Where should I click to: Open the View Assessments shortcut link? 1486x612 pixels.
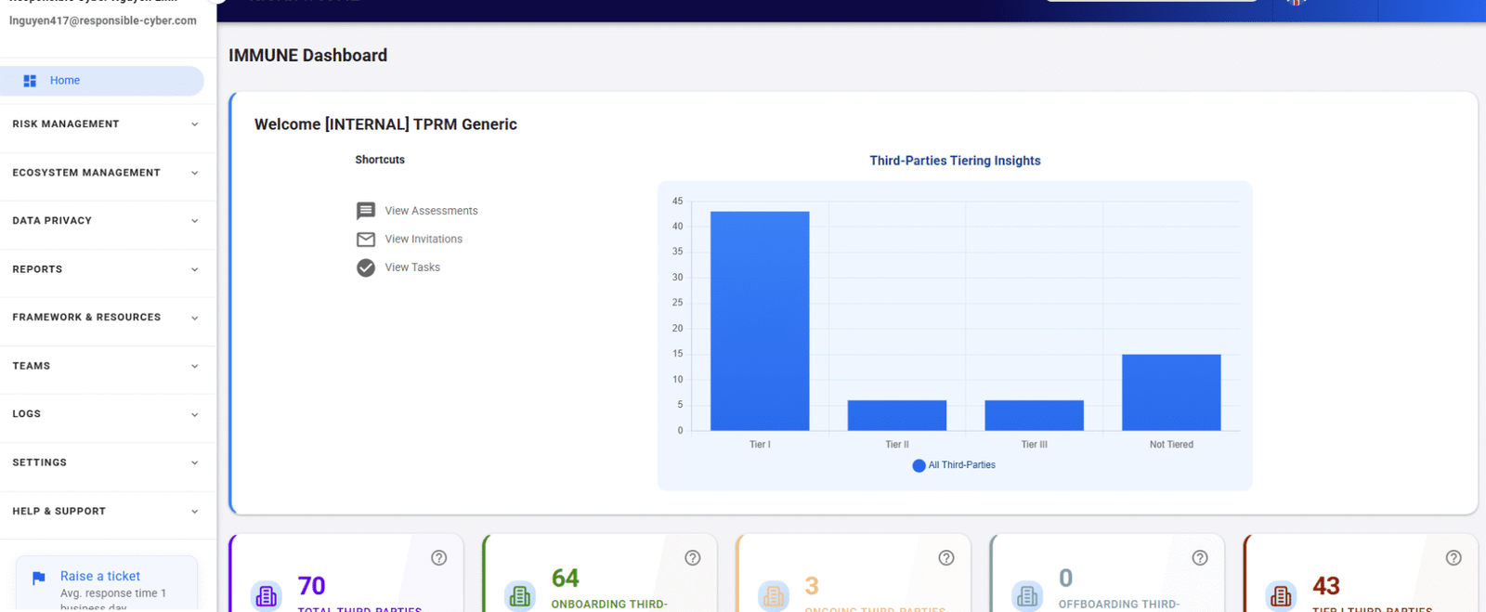[x=431, y=211]
